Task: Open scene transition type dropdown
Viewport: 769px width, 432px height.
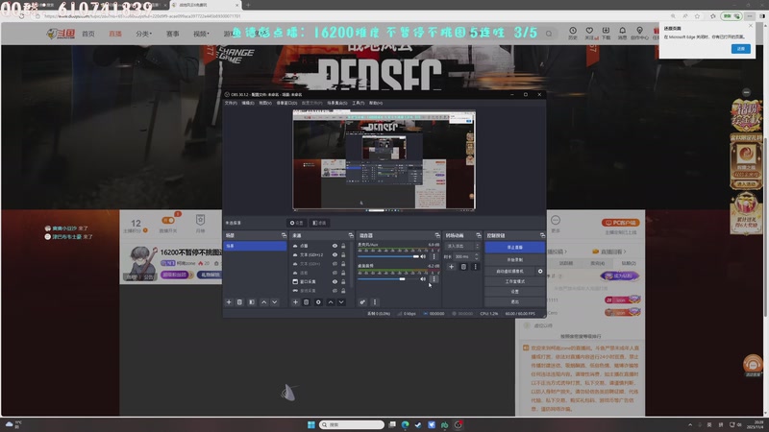Action: tap(462, 246)
